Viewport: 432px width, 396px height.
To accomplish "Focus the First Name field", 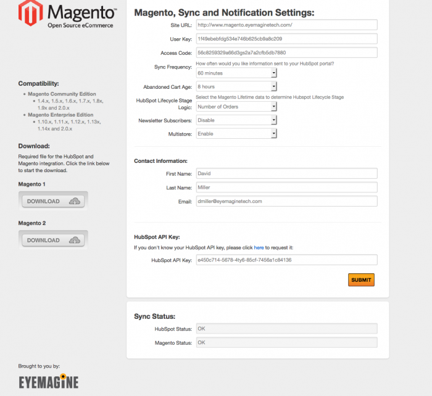I will [286, 173].
